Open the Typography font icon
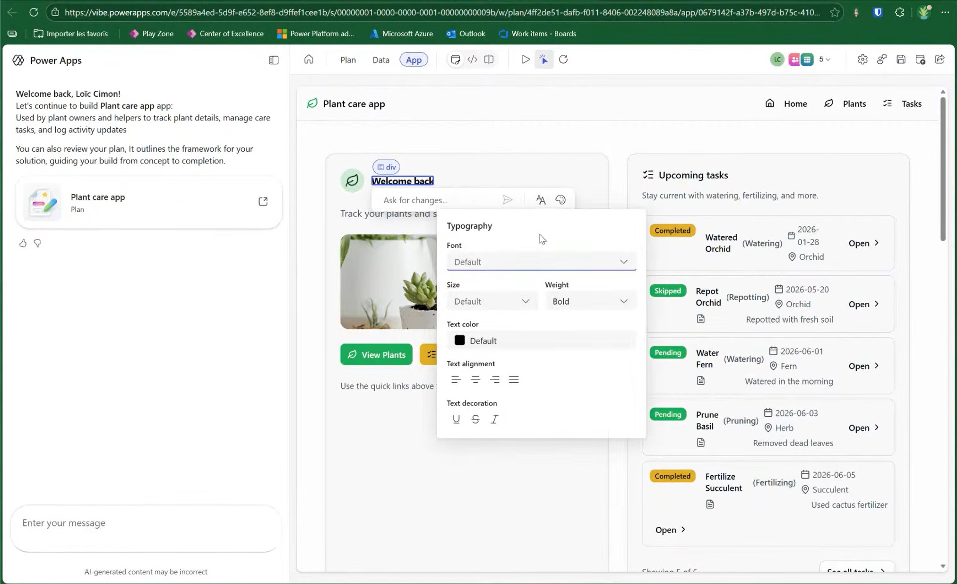Screen dimensions: 957x584 click(x=541, y=200)
